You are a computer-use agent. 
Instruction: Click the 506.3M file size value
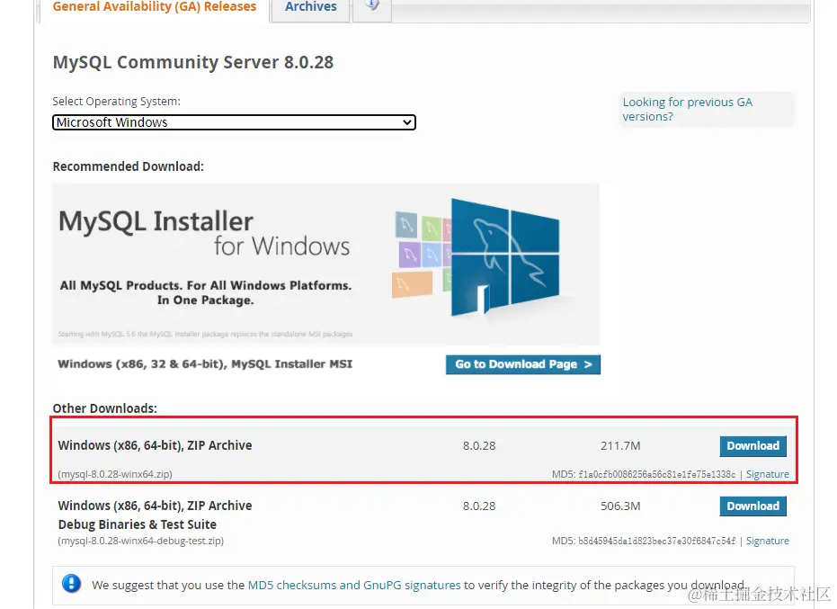click(x=620, y=506)
